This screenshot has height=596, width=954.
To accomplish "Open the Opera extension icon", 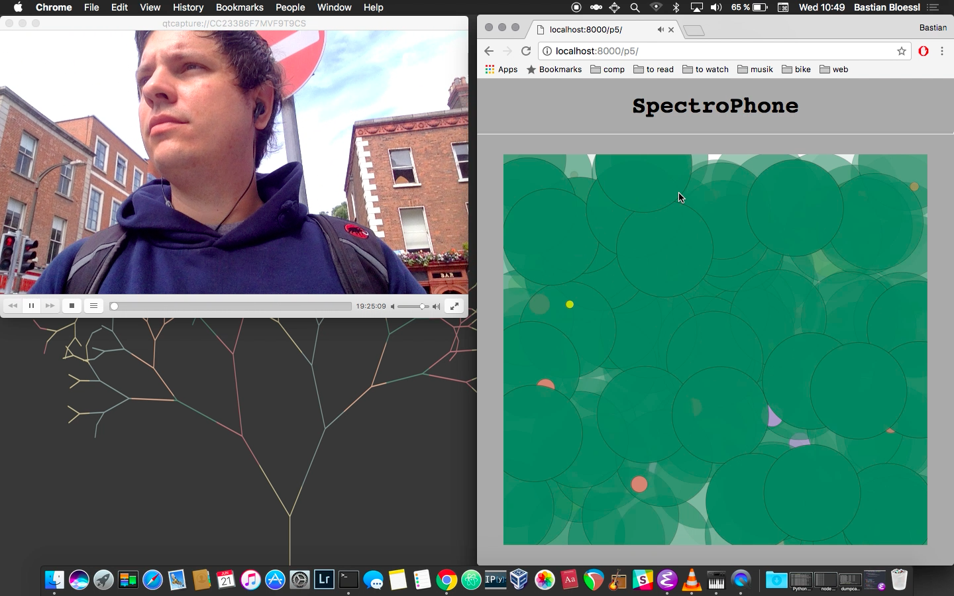I will [x=924, y=51].
